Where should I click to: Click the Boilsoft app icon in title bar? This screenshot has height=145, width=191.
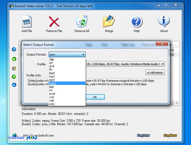tap(11, 6)
